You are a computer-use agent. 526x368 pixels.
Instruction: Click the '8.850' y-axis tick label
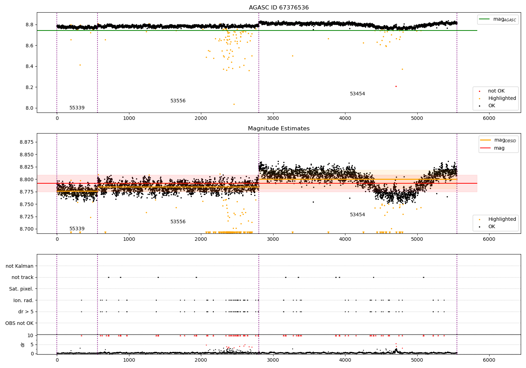[26, 155]
